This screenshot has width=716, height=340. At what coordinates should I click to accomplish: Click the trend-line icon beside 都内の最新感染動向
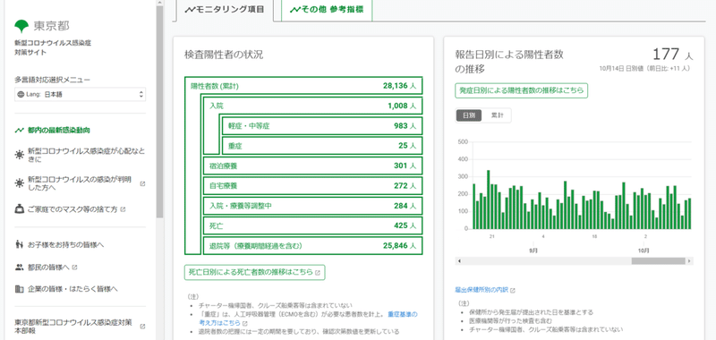pos(19,130)
